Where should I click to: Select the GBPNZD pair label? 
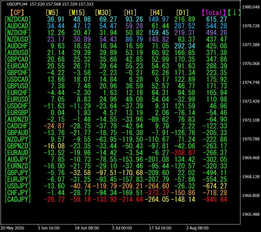pos(18,146)
